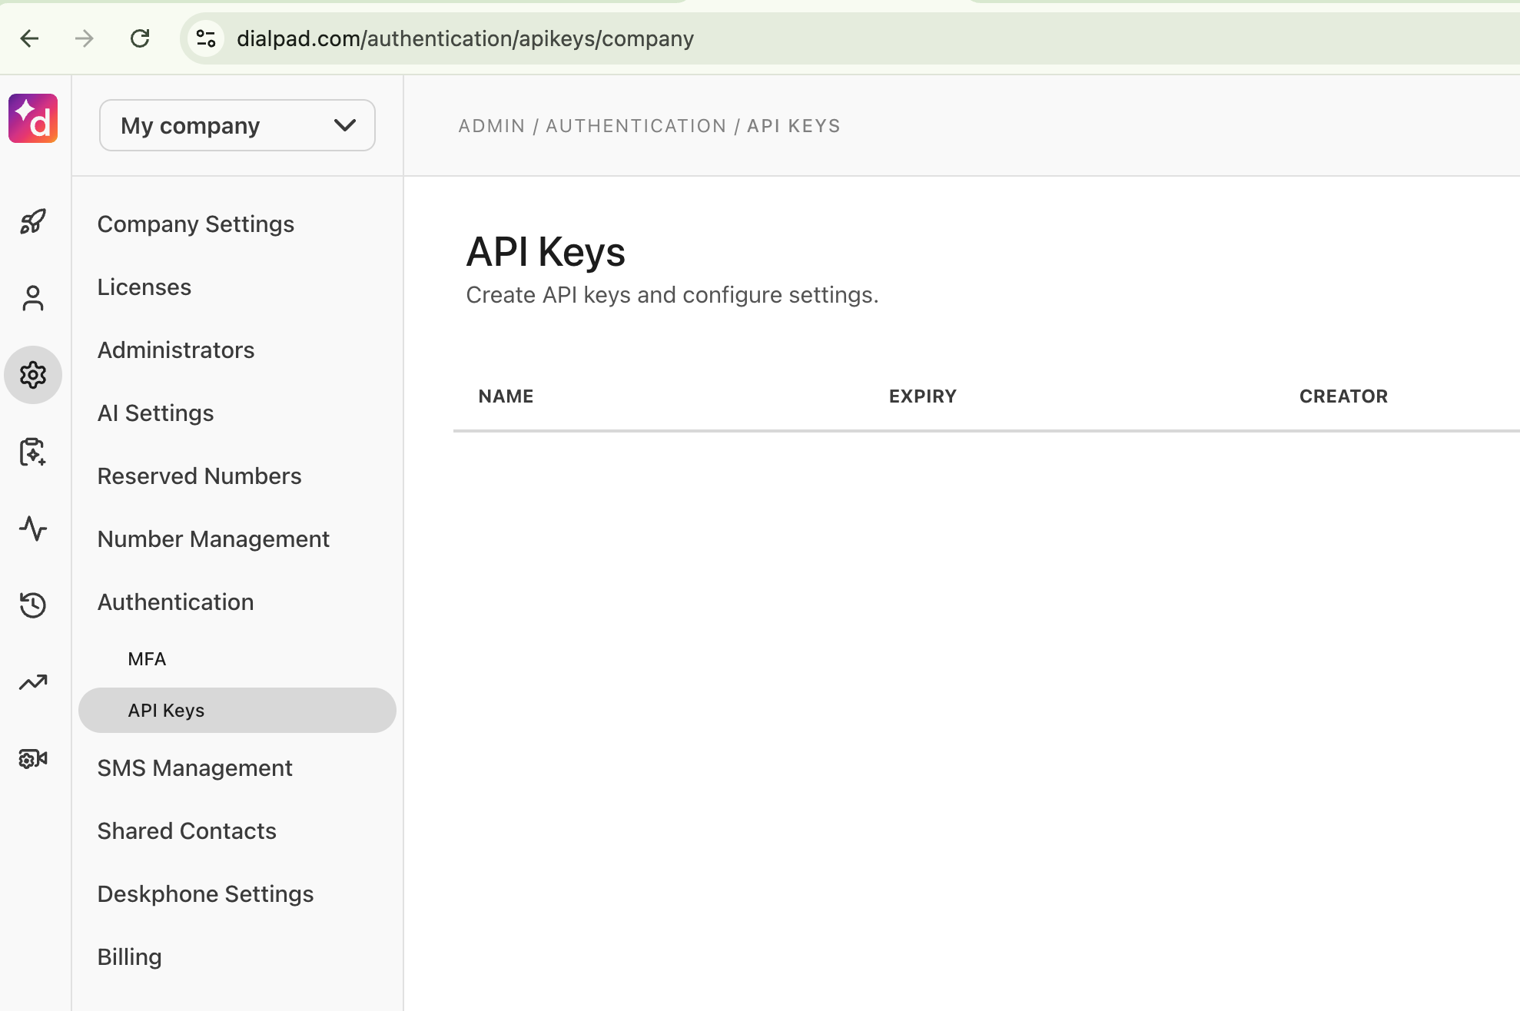The height and width of the screenshot is (1011, 1520).
Task: Click the browser address bar URL
Action: click(465, 38)
